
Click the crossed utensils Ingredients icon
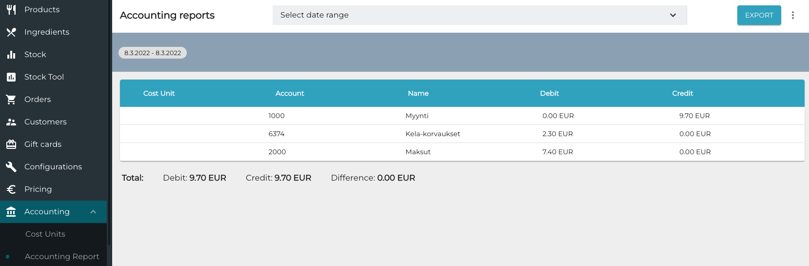point(11,32)
